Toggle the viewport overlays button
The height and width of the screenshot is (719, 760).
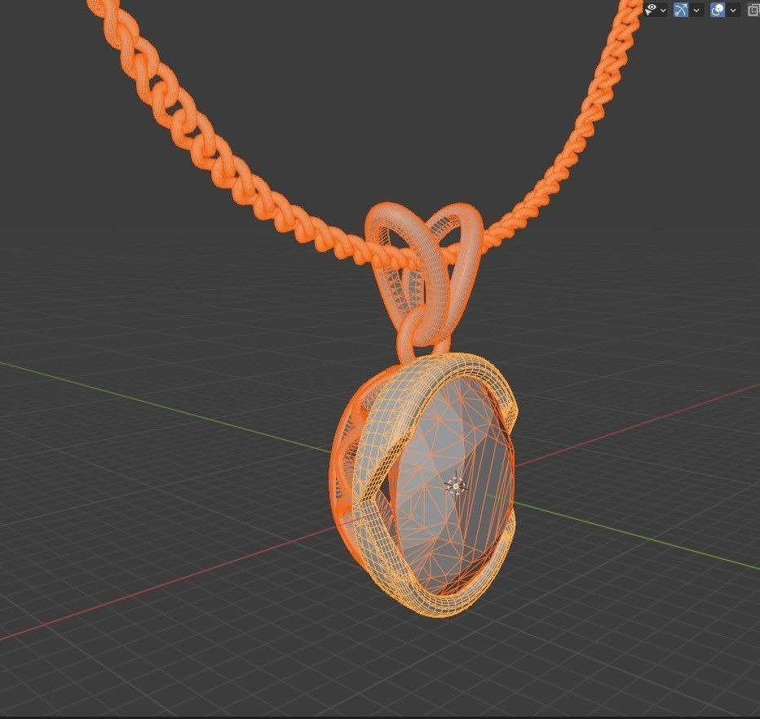(x=718, y=10)
